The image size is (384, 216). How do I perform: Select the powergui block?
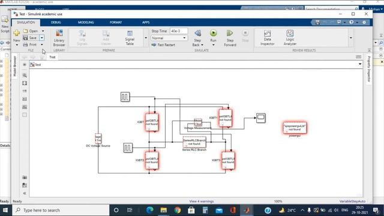coord(295,128)
